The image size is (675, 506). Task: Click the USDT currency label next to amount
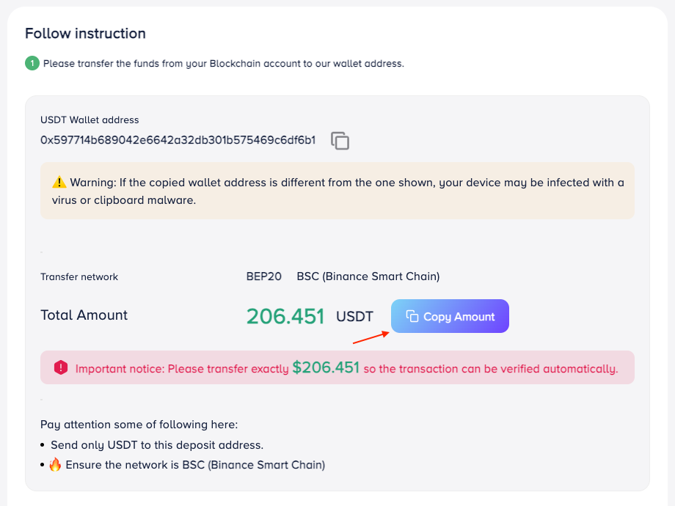pyautogui.click(x=354, y=317)
